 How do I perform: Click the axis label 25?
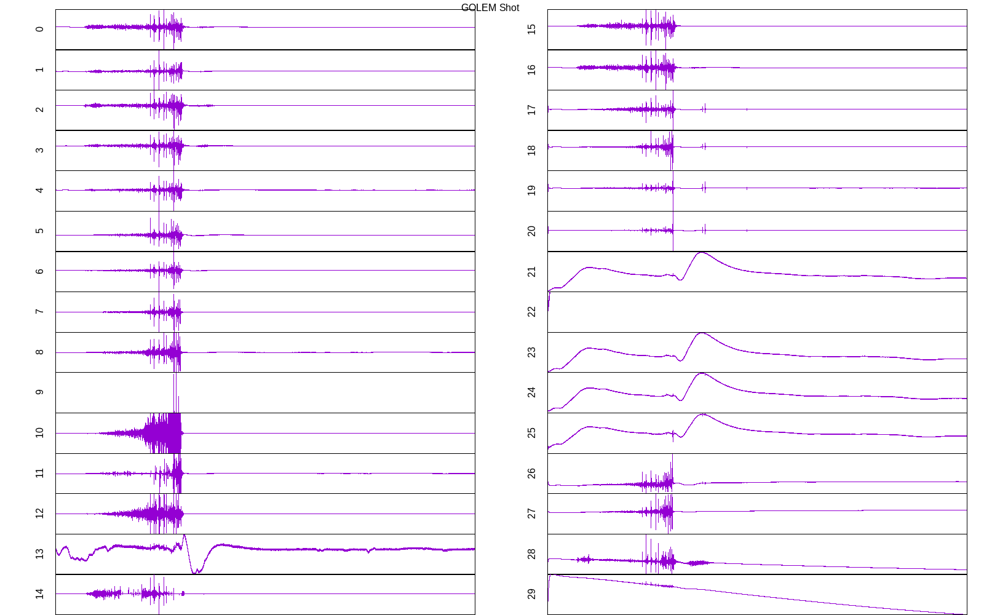click(x=531, y=433)
